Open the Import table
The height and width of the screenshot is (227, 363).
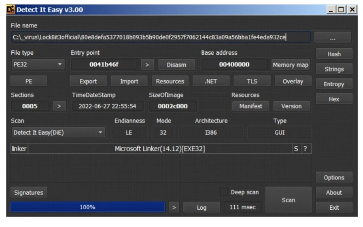tap(129, 81)
